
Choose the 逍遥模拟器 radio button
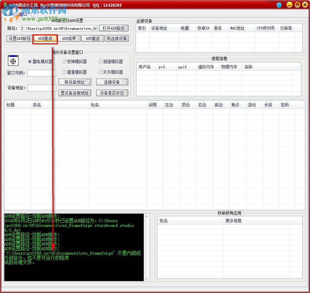coord(100,62)
